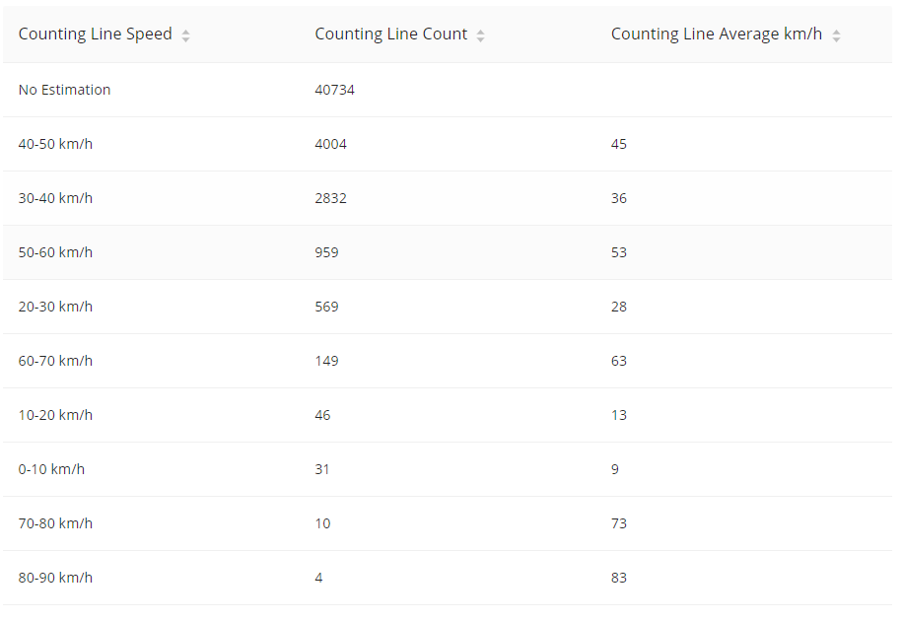Sort by Counting Line Speed header
903x621 pixels.
click(x=96, y=34)
